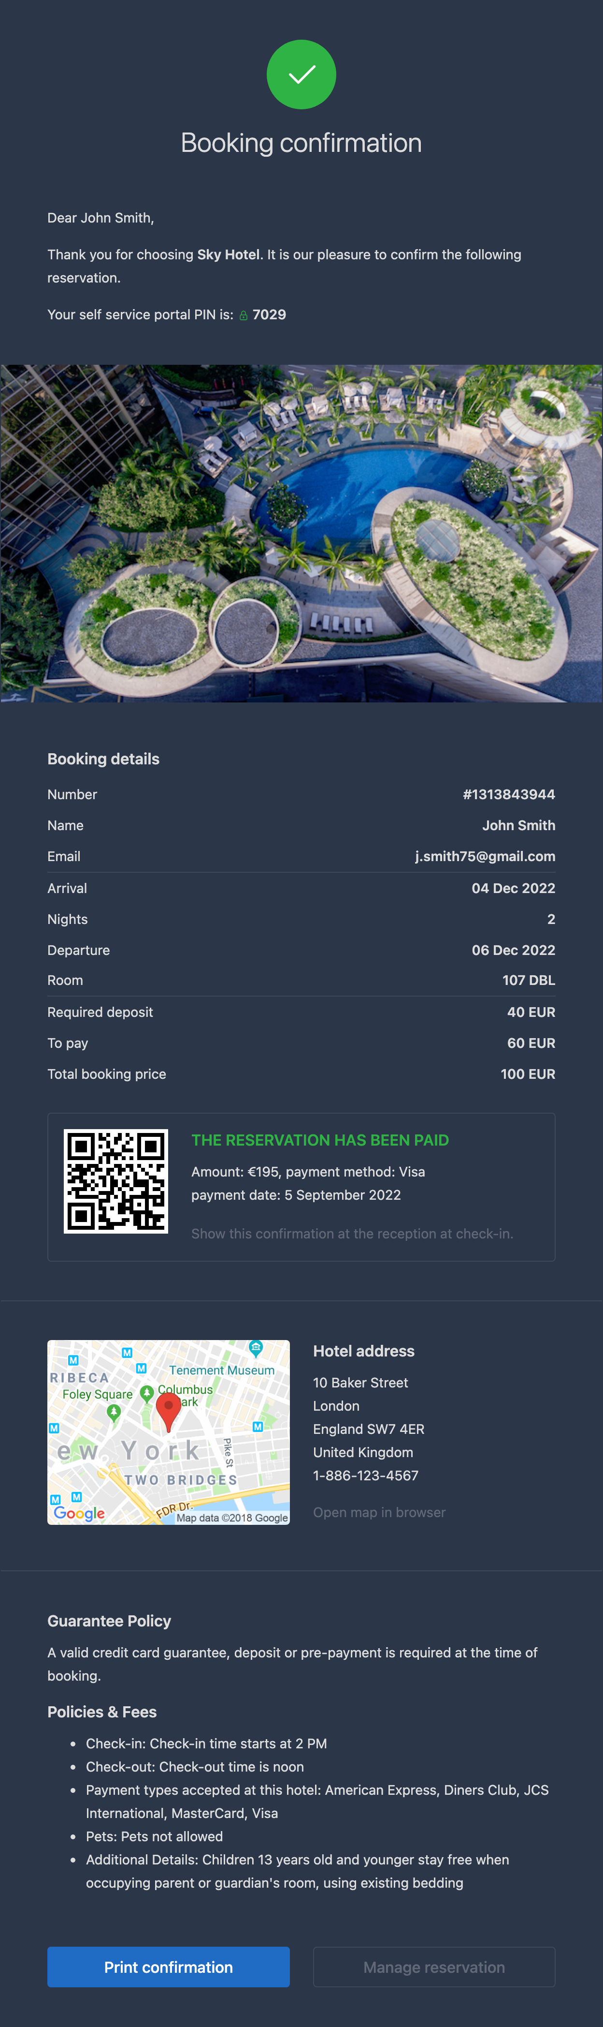Click the Columbus Park green marker

147,1393
